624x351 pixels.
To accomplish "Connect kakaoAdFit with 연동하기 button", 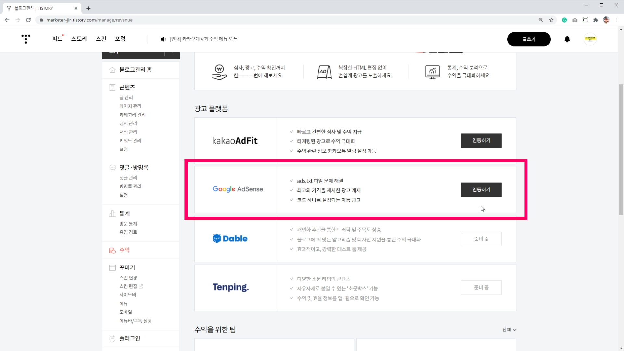I will [x=481, y=140].
